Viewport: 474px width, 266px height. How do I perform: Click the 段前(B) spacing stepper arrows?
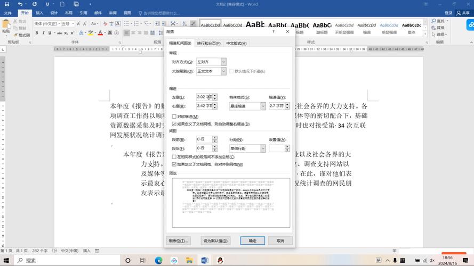(x=215, y=139)
